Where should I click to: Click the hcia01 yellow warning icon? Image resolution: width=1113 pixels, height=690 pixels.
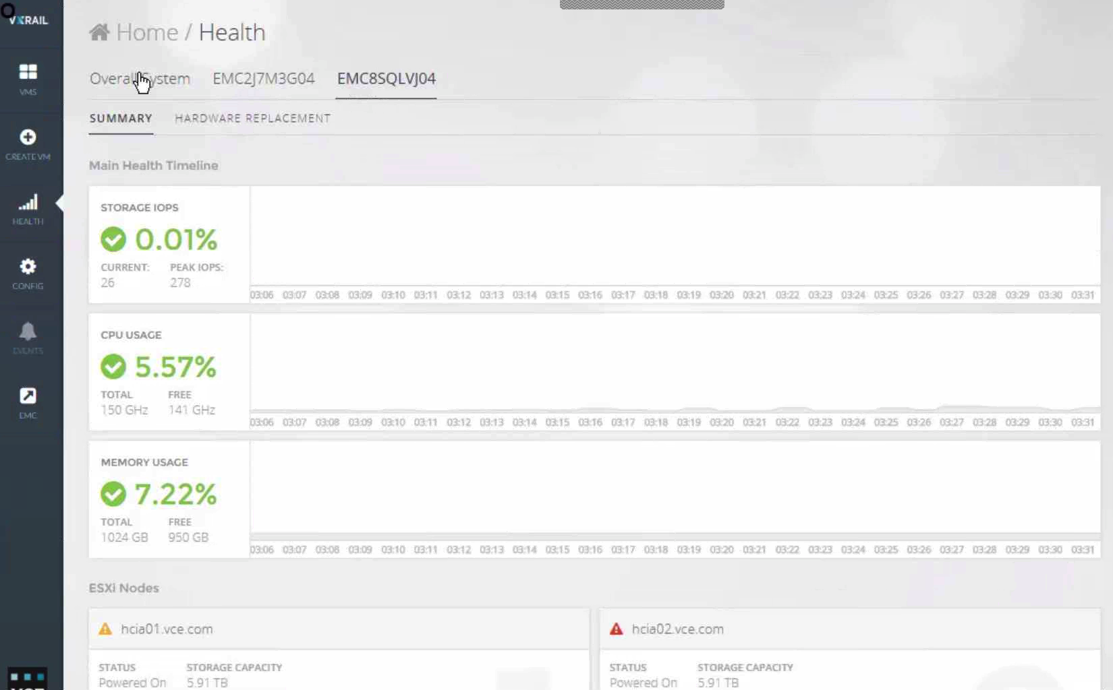[105, 629]
